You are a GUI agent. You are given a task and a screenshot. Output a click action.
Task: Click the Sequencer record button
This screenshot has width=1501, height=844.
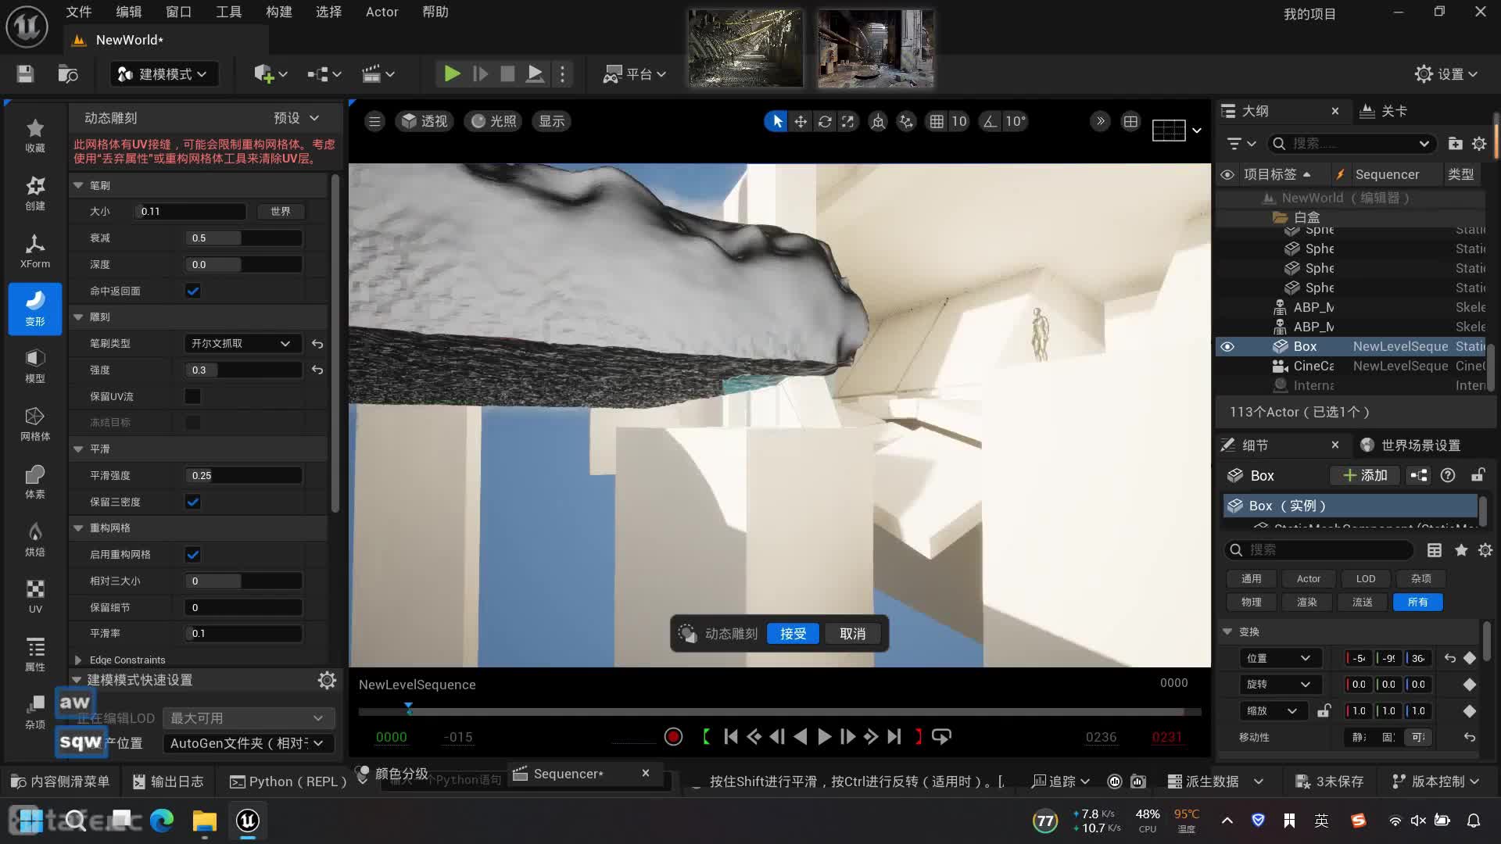pos(673,736)
